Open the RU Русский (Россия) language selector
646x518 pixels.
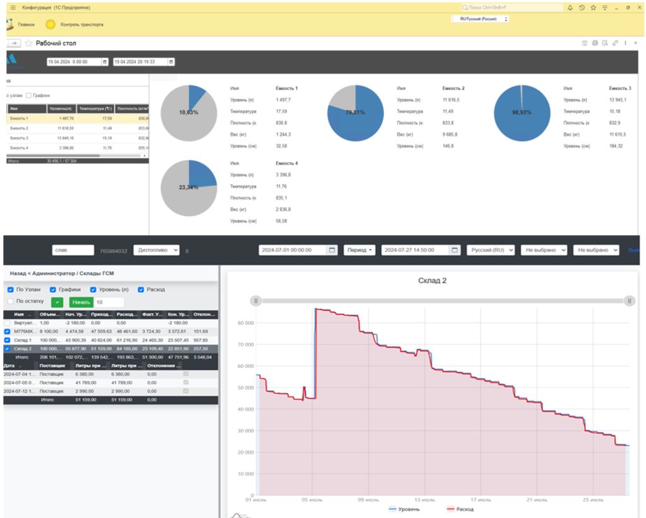pos(480,19)
